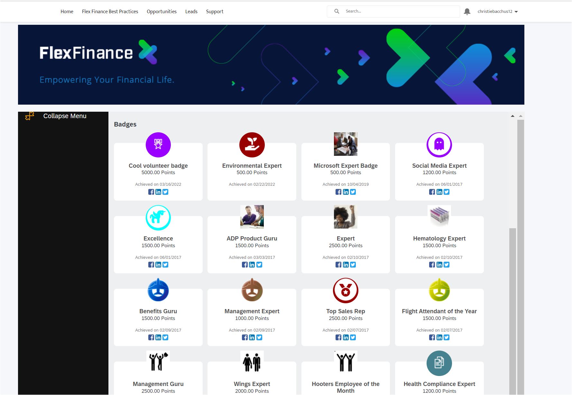Click the puzzle icon beside Collapse Menu

pyautogui.click(x=29, y=116)
